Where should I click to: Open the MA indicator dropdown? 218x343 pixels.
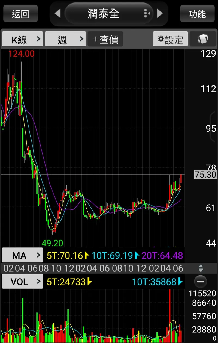click(23, 256)
